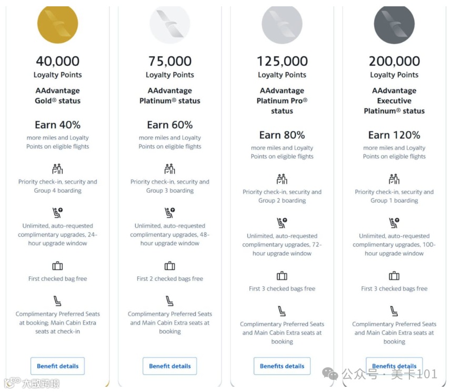Click the 48-hour upgrade window seat icon
452x392 pixels.
pyautogui.click(x=169, y=213)
